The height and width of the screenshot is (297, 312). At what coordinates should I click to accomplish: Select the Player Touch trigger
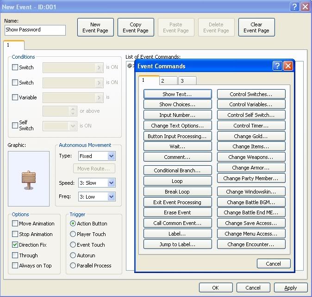pyautogui.click(x=73, y=234)
